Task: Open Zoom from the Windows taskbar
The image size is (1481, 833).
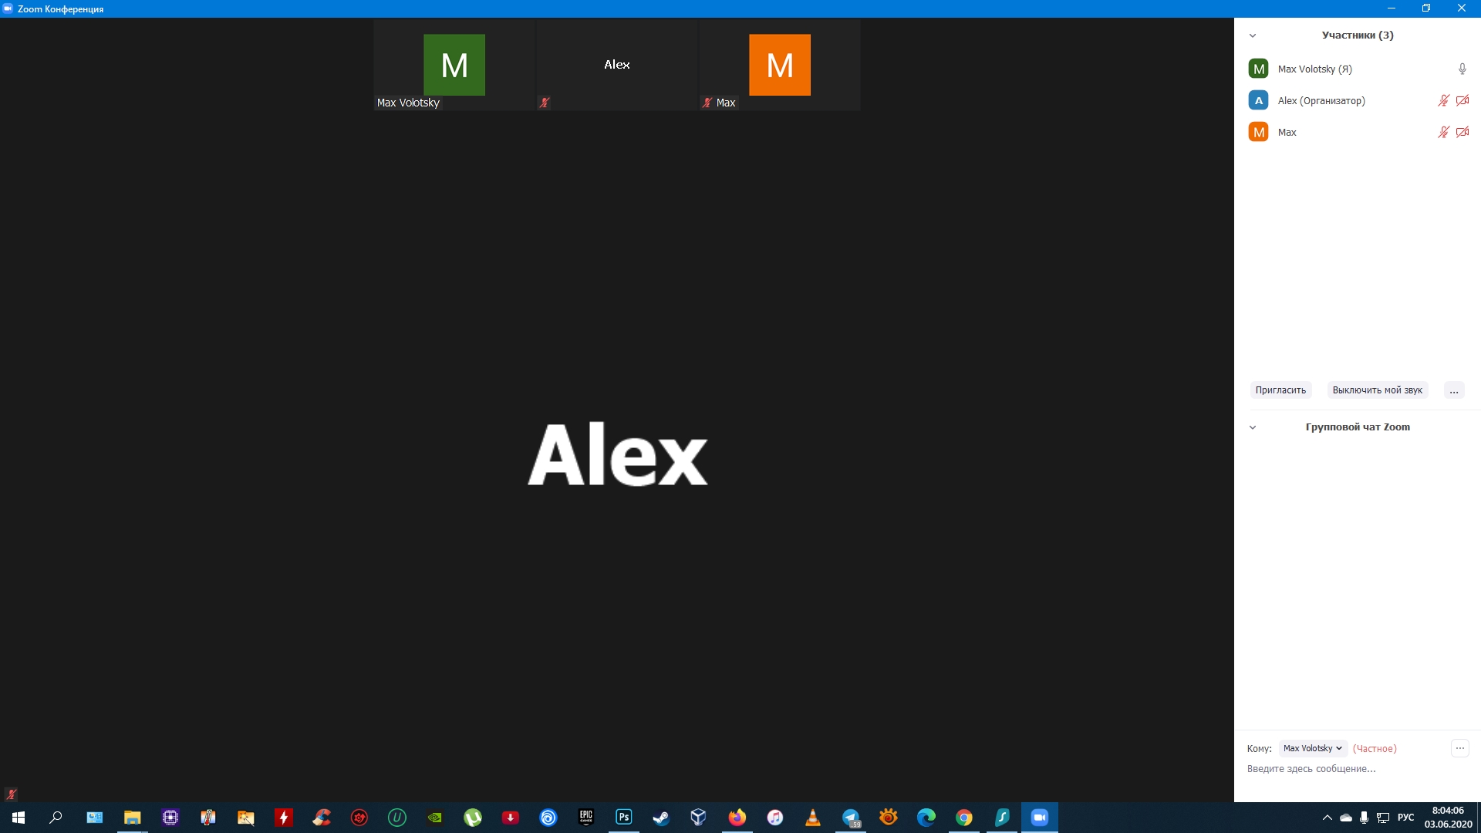Action: pyautogui.click(x=1039, y=818)
